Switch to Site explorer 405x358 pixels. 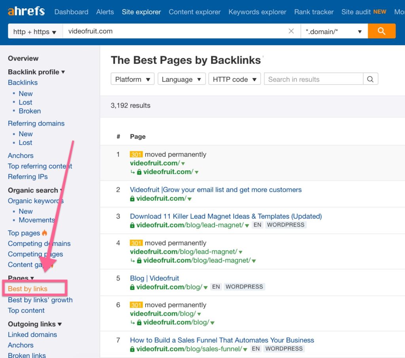[x=141, y=12]
